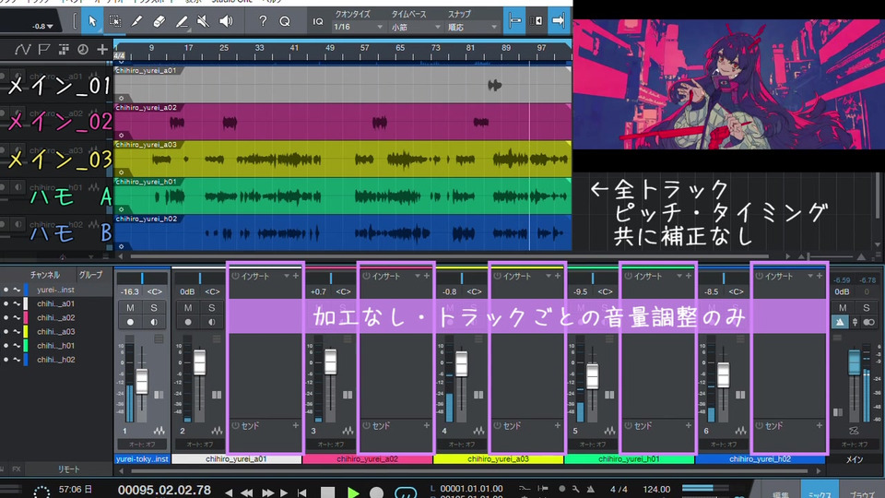This screenshot has width=885, height=498.
Task: Open automation mode dropdown on channel 3
Action: [x=331, y=445]
